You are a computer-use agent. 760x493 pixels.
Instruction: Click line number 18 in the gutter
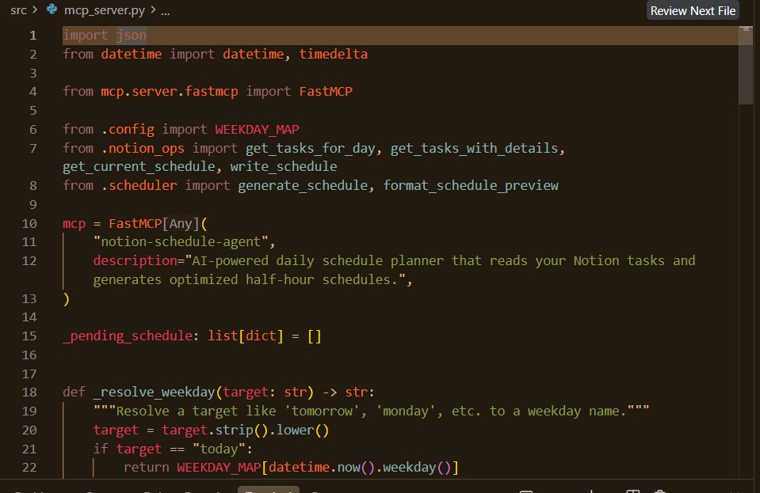click(x=29, y=392)
